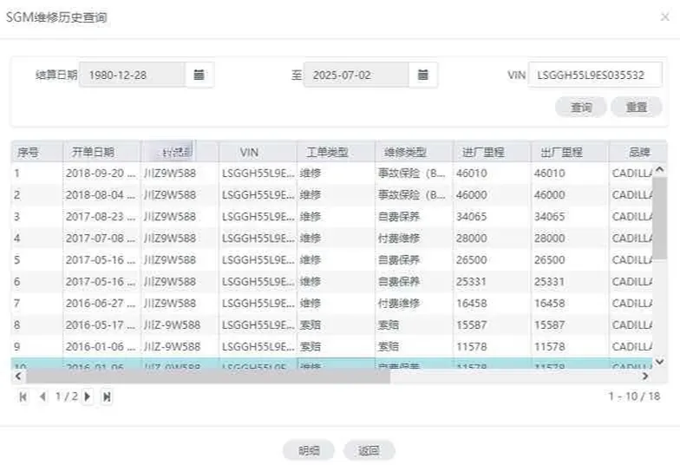Sort by VIN column header
Screen dimensions: 680x465
[x=258, y=152]
